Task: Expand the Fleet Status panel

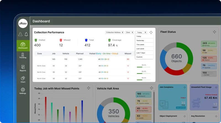Action: pyautogui.click(x=215, y=32)
